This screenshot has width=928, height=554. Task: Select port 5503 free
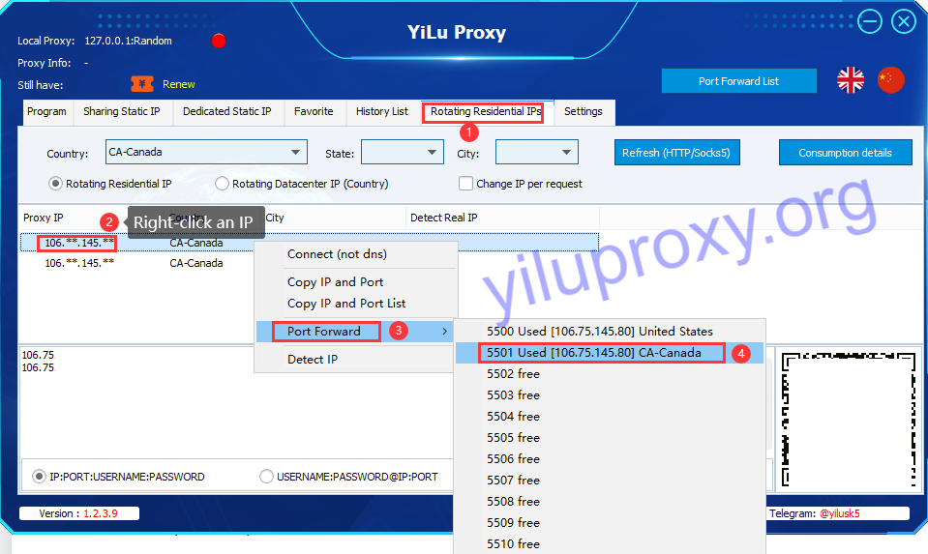pos(610,395)
